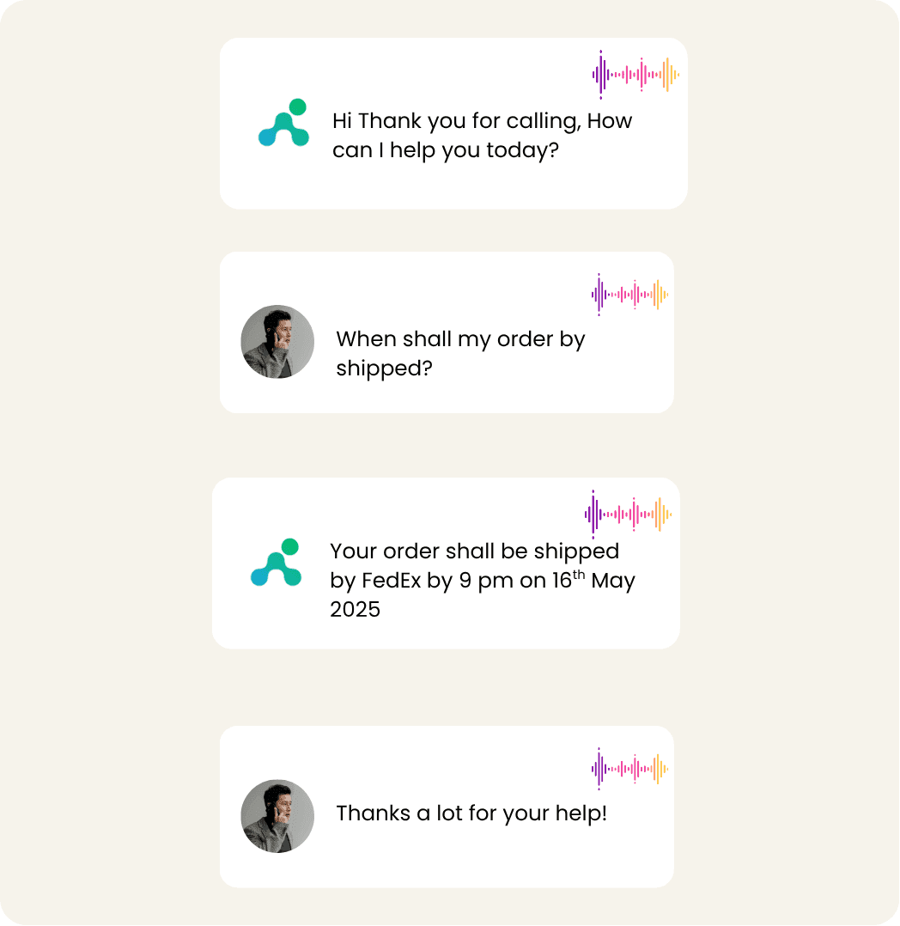Click the year "2025" in the reply

355,610
